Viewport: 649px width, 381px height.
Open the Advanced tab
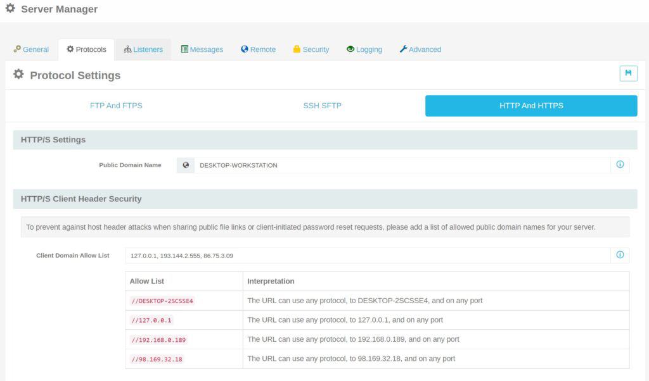click(x=421, y=49)
